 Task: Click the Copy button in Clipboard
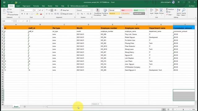pyautogui.click(x=10, y=12)
